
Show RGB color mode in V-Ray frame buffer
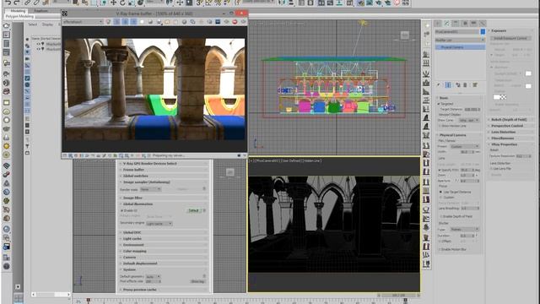109,22
